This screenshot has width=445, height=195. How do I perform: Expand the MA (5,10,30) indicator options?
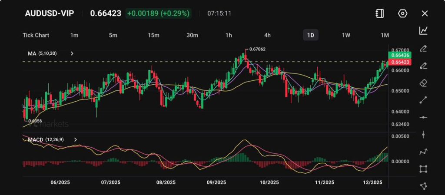[72, 53]
